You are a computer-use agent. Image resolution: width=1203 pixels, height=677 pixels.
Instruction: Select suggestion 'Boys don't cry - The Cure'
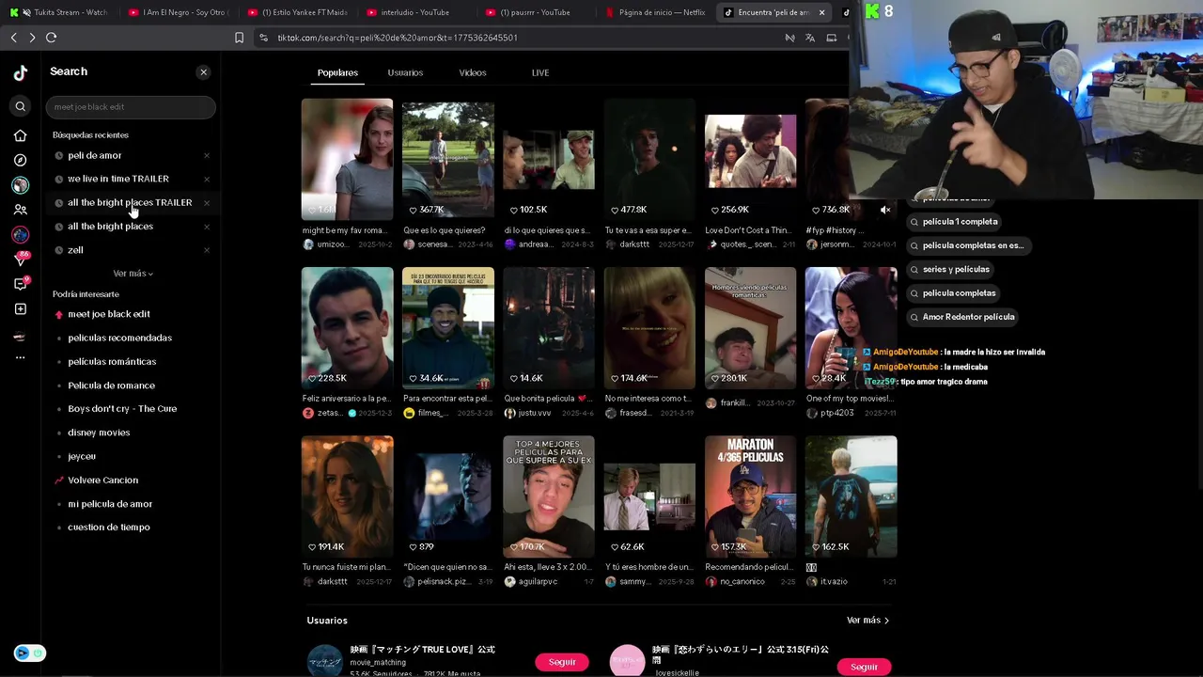coord(122,409)
